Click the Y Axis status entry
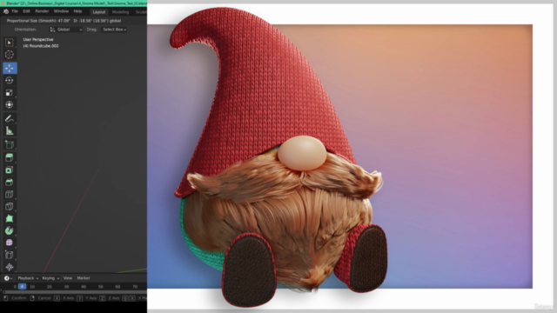557x313 pixels. [x=87, y=298]
